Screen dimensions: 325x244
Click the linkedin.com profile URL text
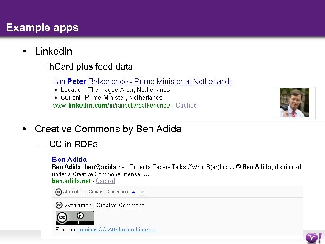click(x=112, y=105)
